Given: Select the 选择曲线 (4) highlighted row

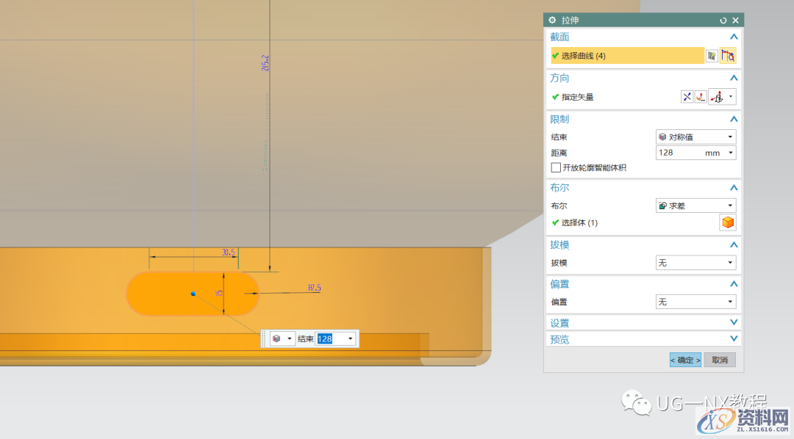Looking at the screenshot, I should click(x=626, y=56).
